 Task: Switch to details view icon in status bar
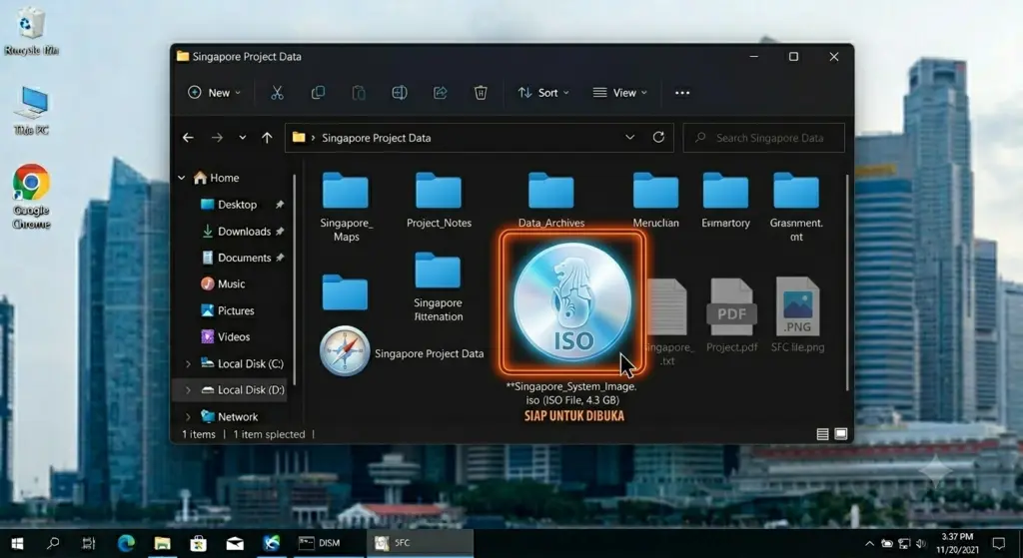(x=823, y=434)
